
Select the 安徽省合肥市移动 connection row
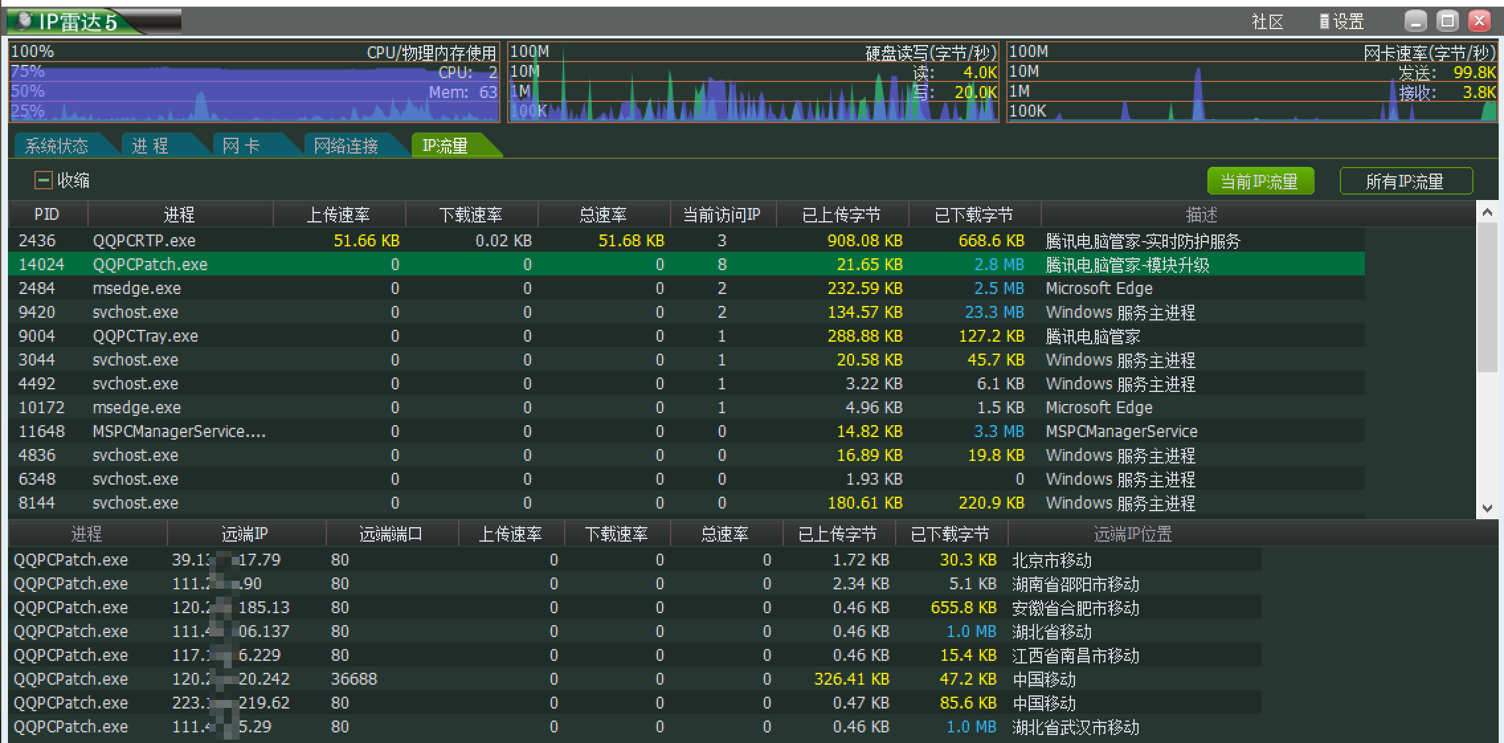(x=635, y=607)
